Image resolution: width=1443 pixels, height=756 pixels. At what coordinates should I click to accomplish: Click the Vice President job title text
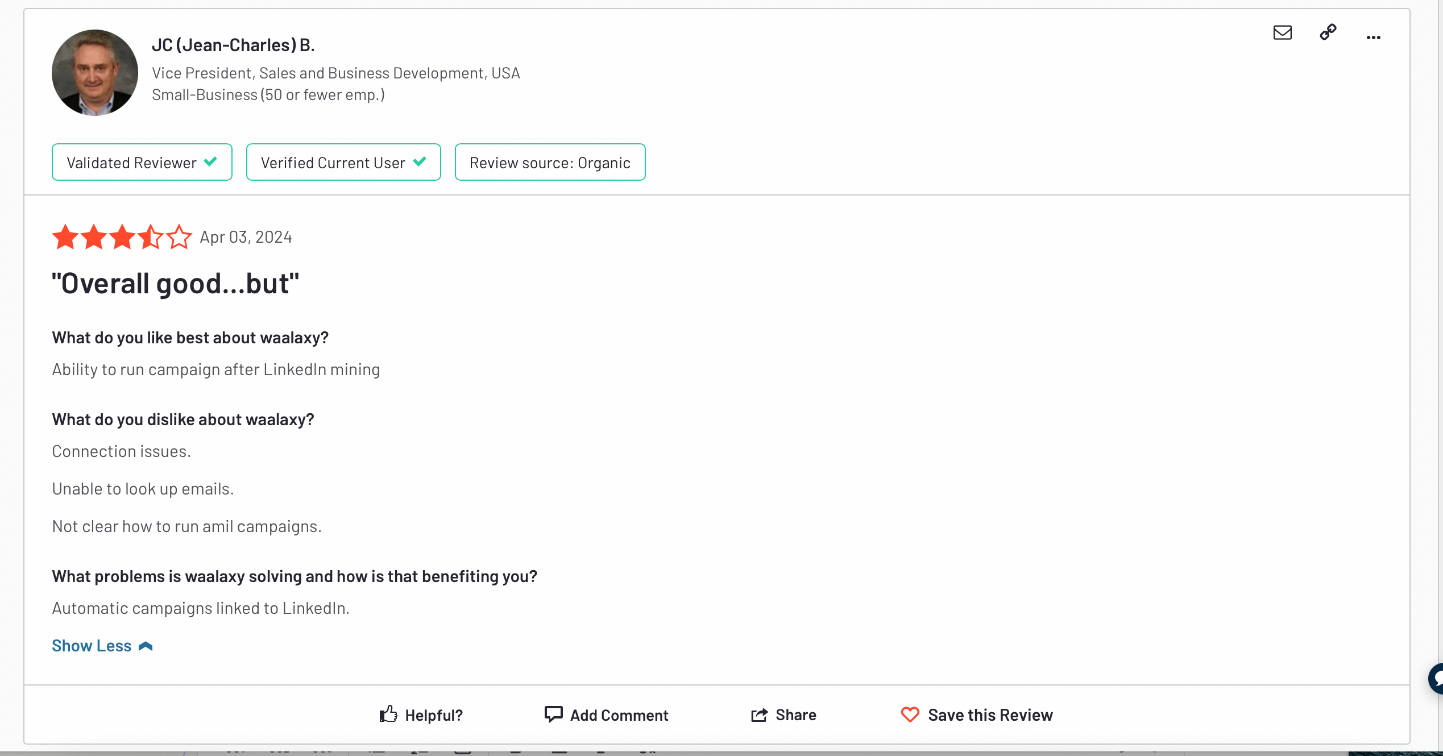coord(336,73)
